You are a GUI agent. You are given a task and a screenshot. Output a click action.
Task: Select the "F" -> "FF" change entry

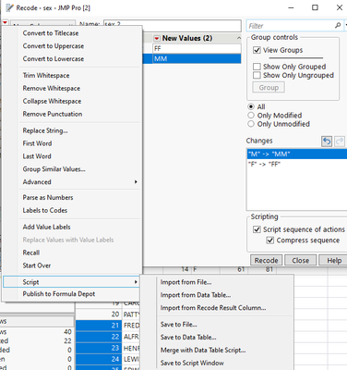point(297,164)
